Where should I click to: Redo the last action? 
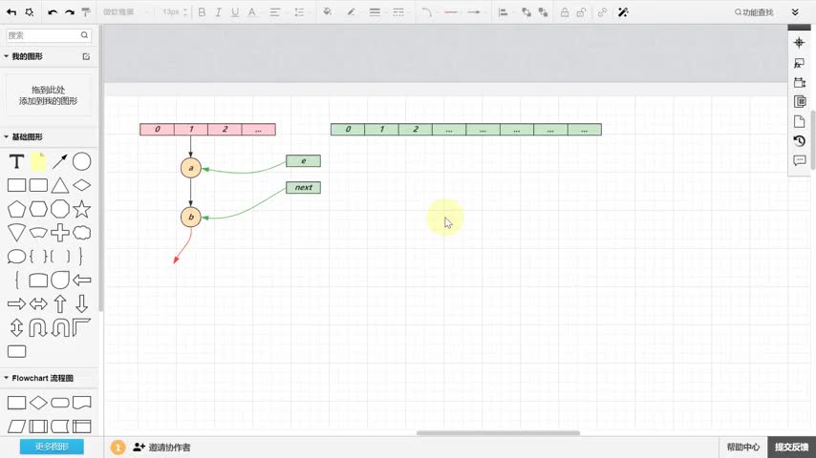tap(69, 12)
